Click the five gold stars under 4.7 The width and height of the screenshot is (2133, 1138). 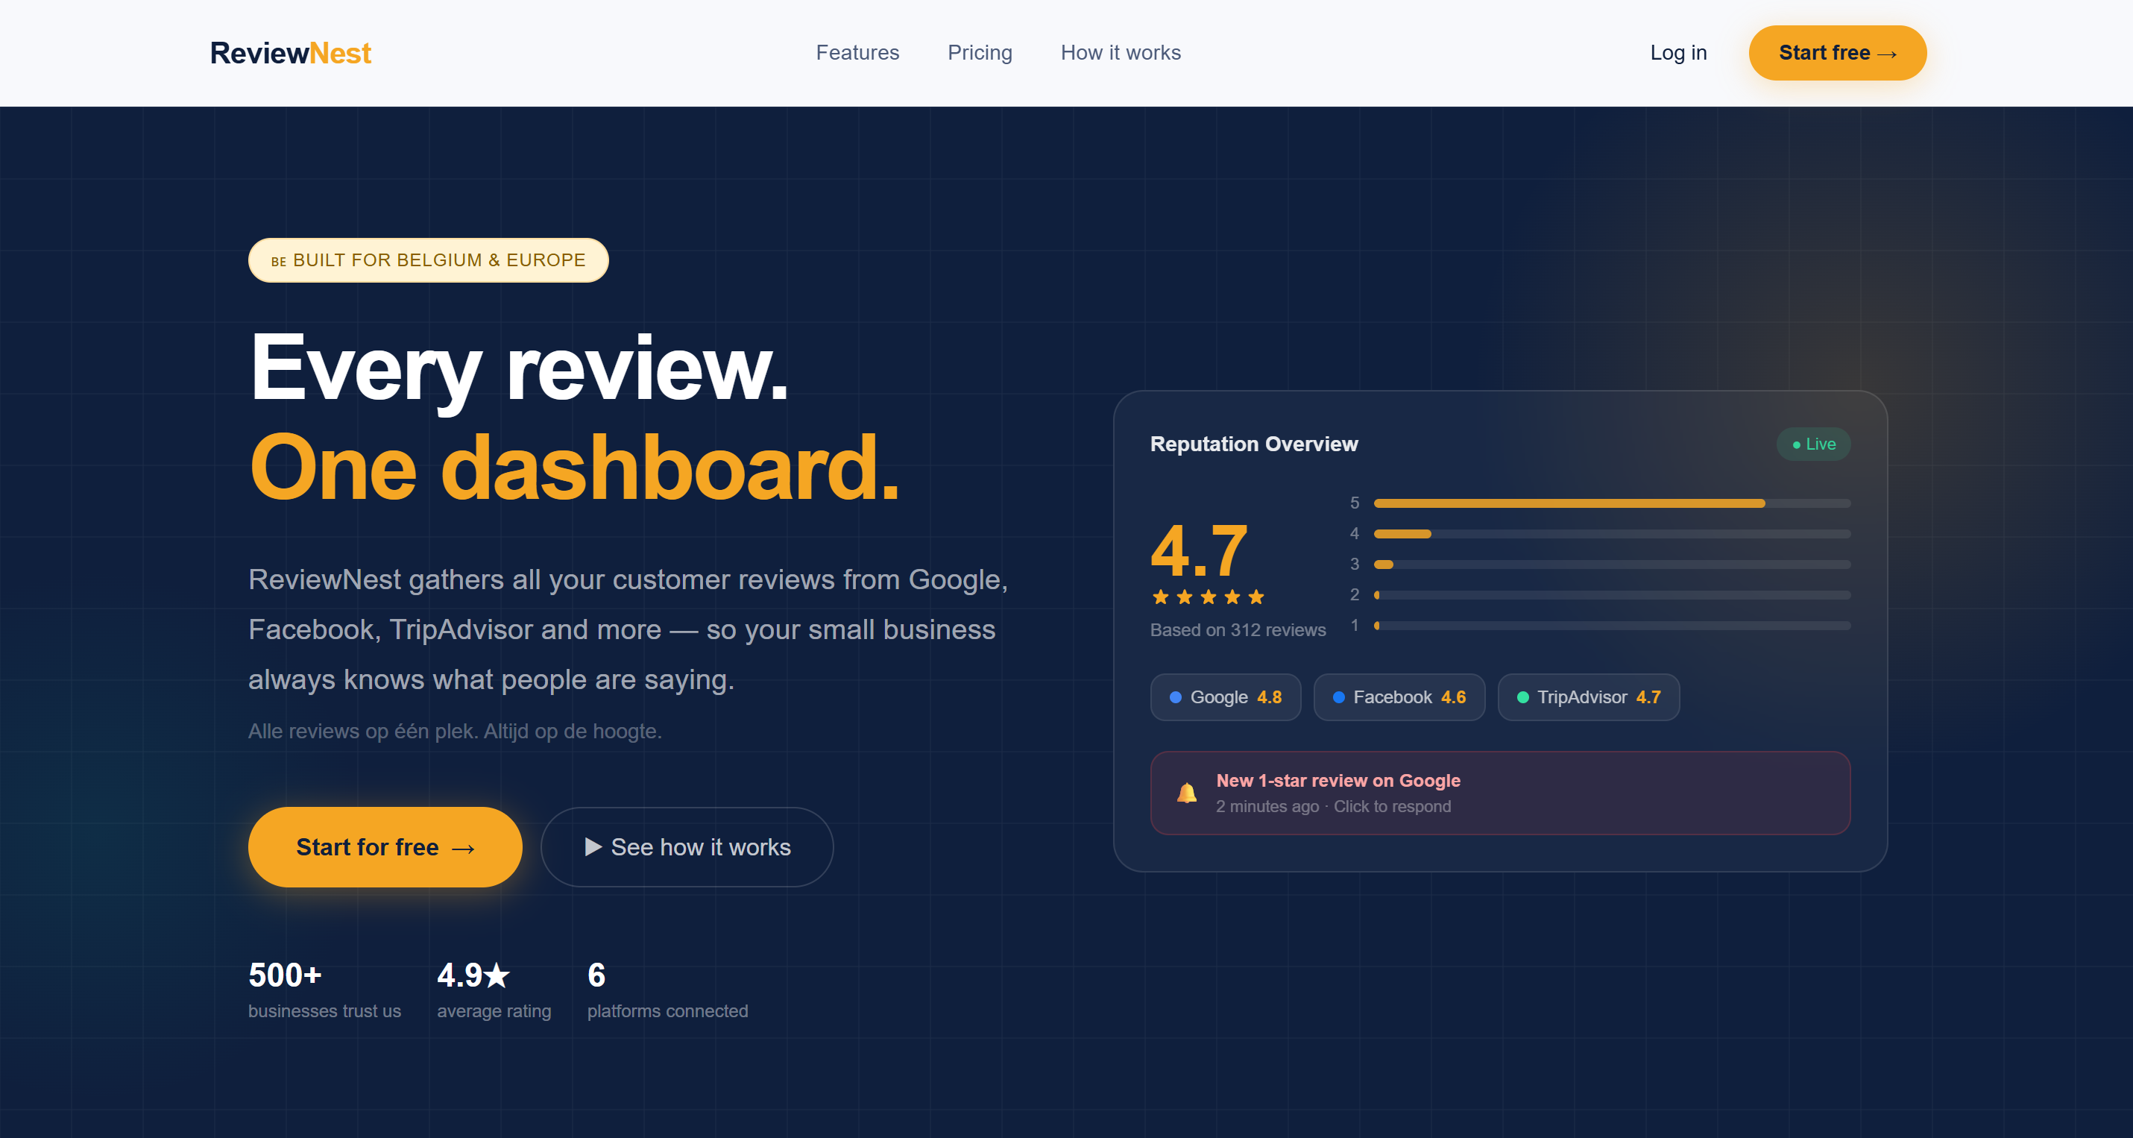1208,597
